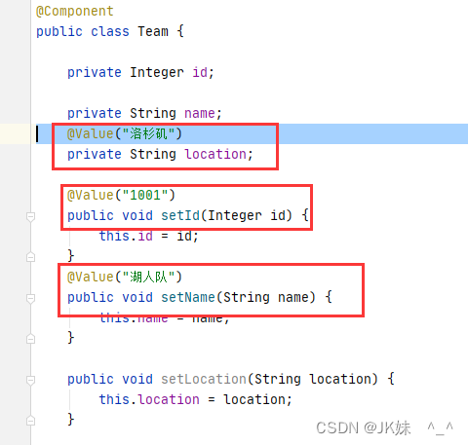
Task: Click the setId method name
Action: (x=180, y=215)
